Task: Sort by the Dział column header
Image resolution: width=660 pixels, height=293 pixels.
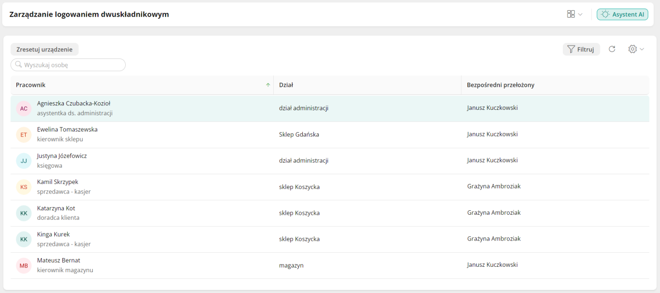Action: pyautogui.click(x=287, y=85)
